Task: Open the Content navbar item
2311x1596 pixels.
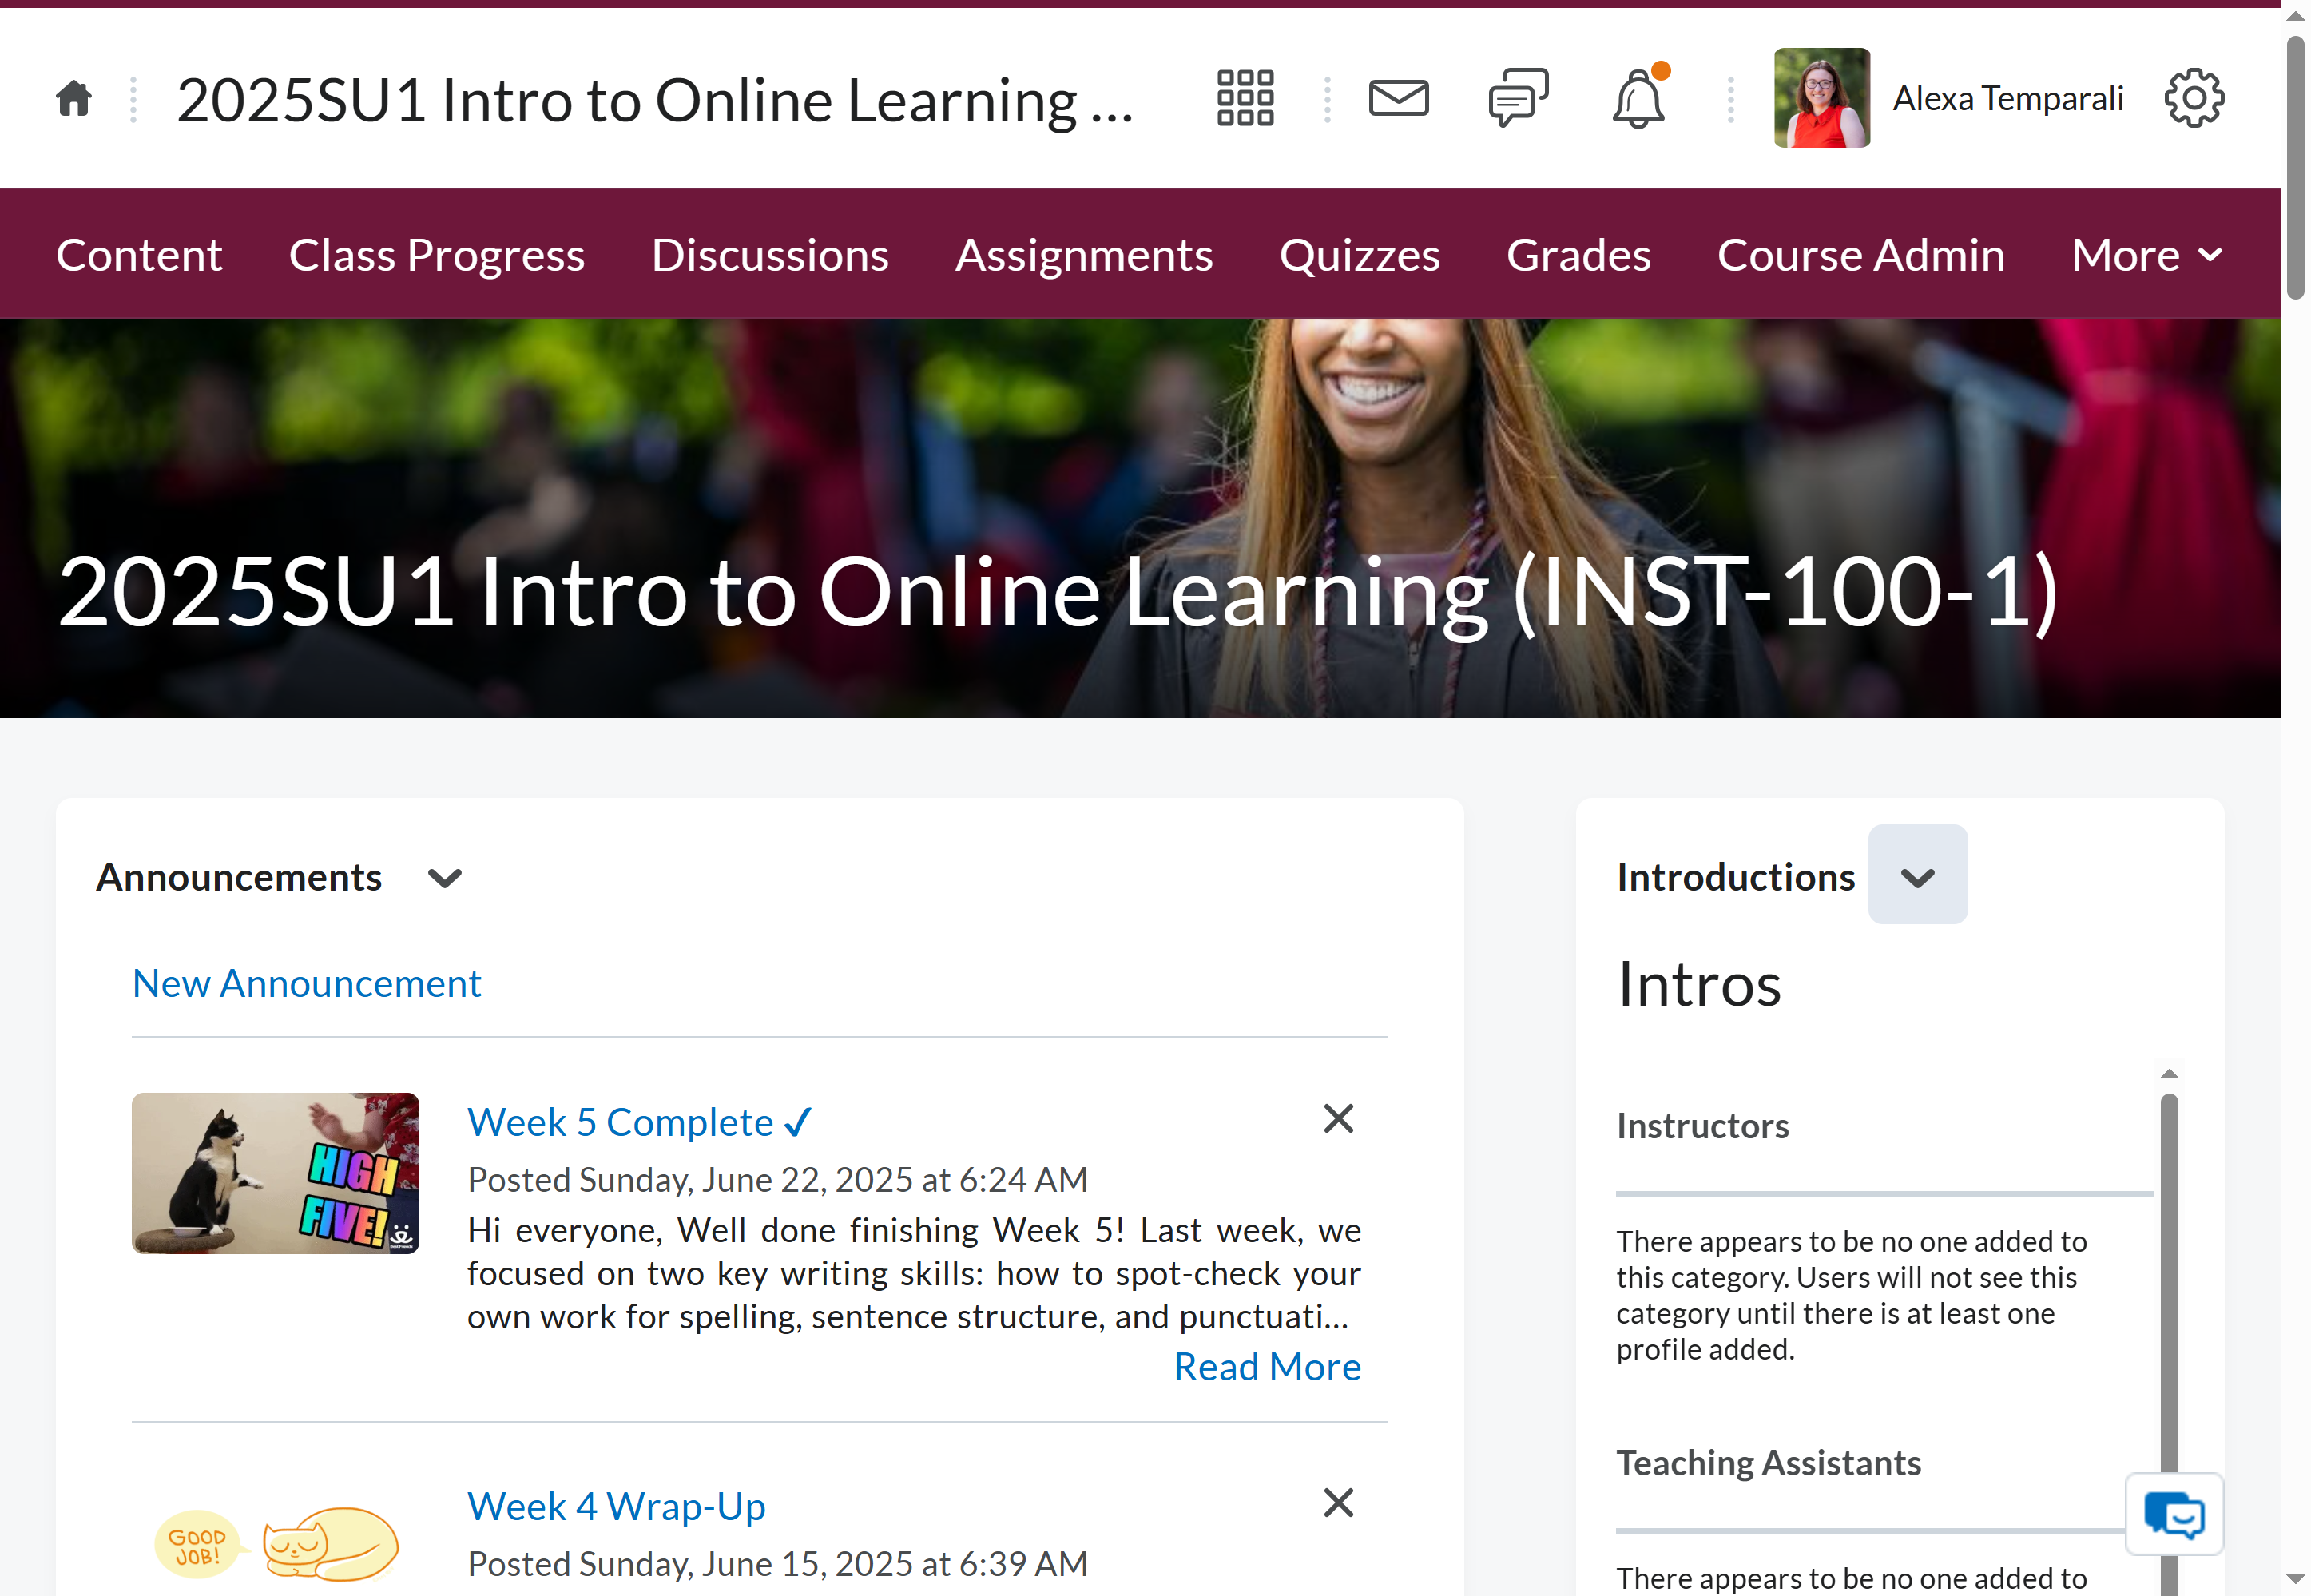Action: 139,254
